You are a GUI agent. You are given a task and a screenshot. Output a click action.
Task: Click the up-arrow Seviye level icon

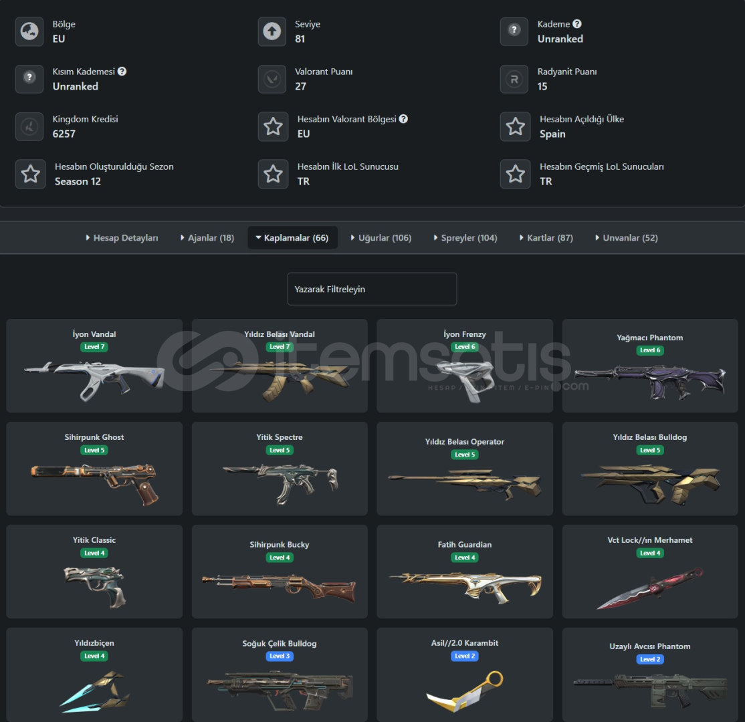pos(272,31)
